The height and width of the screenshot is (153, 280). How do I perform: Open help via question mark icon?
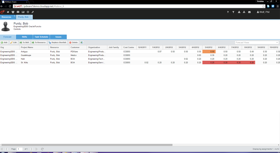pyautogui.click(x=228, y=12)
